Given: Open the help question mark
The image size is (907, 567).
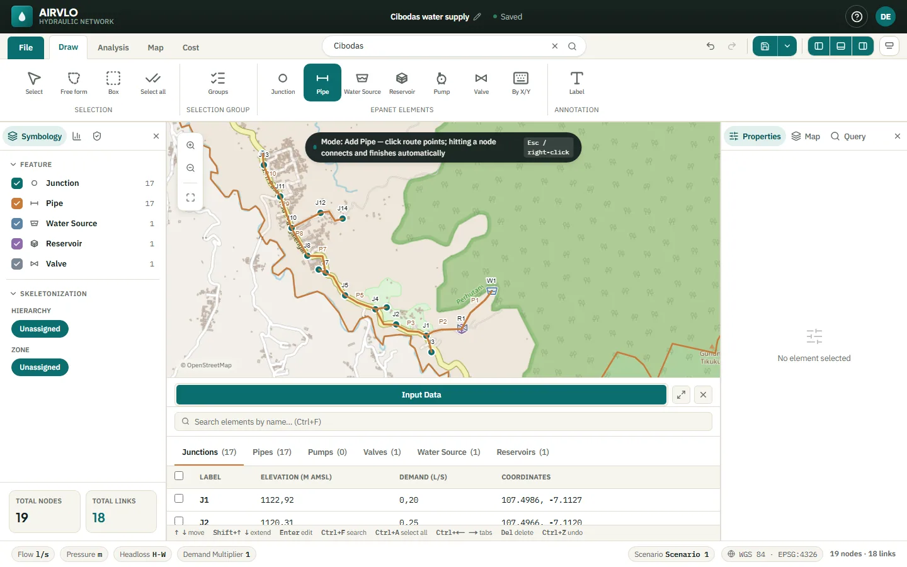Looking at the screenshot, I should 857,17.
